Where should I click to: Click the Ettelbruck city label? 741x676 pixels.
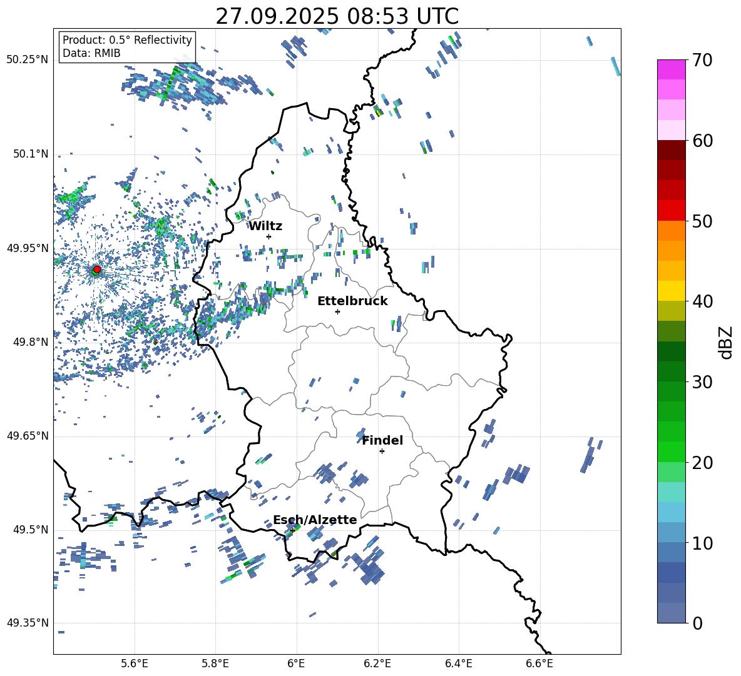[x=352, y=301]
